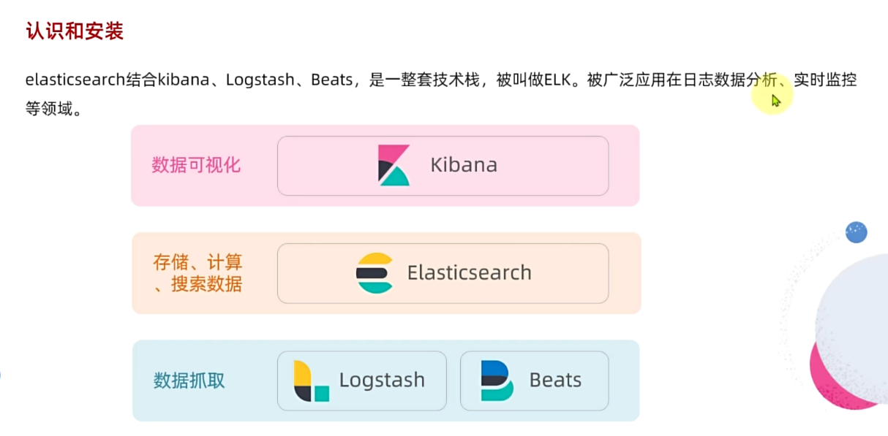Click the small blue dotted circle
Viewport: 888px width, 436px height.
coord(856,232)
